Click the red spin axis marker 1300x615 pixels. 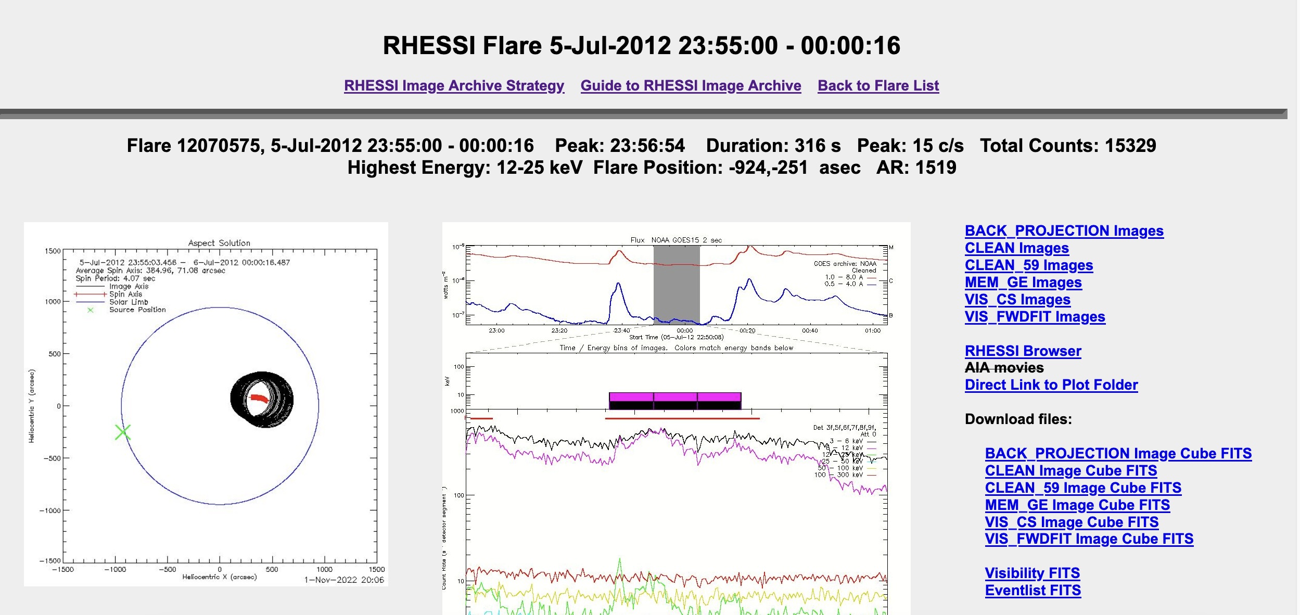(x=260, y=398)
